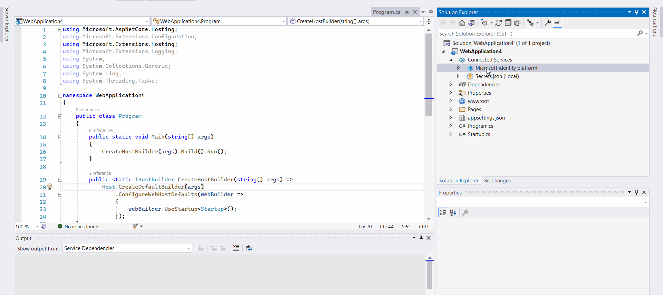Toggle word wrap in Output window
This screenshot has width=663, height=295.
tap(249, 248)
